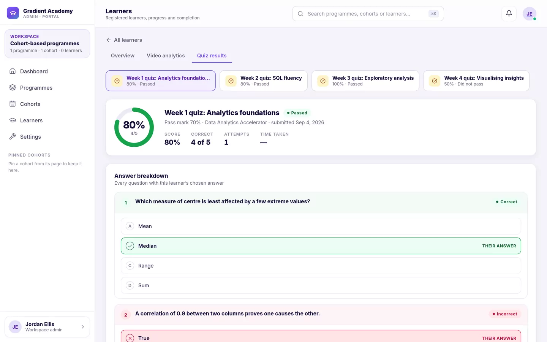This screenshot has width=547, height=342.
Task: Click the Programmes layers icon
Action: pos(13,87)
